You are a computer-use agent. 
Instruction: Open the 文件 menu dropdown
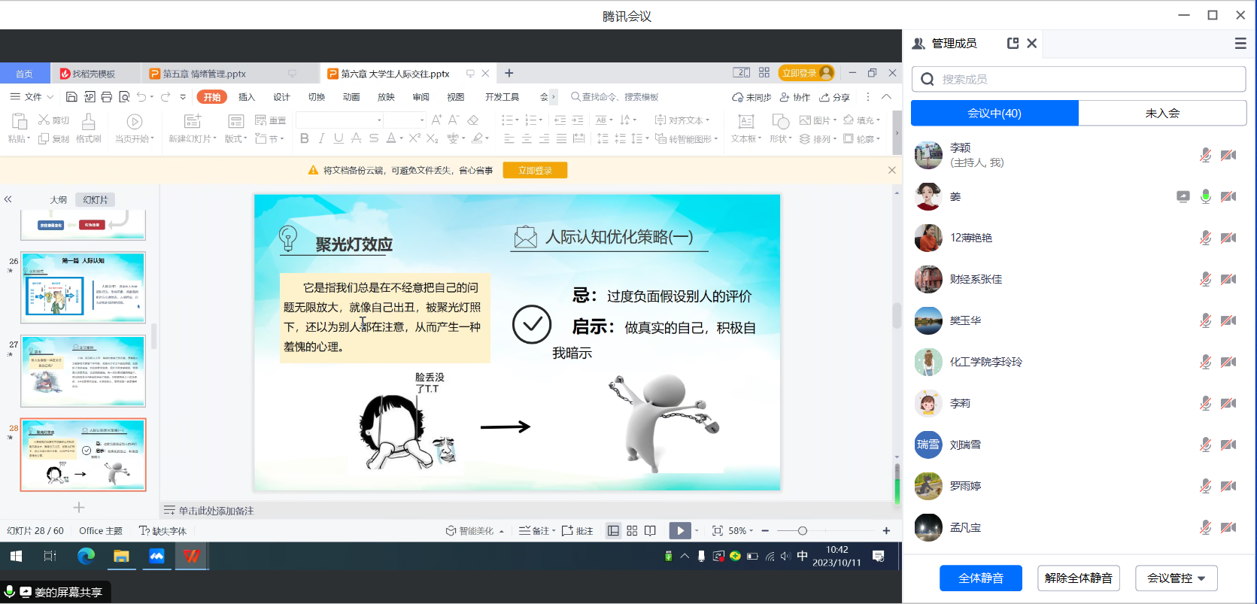pyautogui.click(x=32, y=97)
